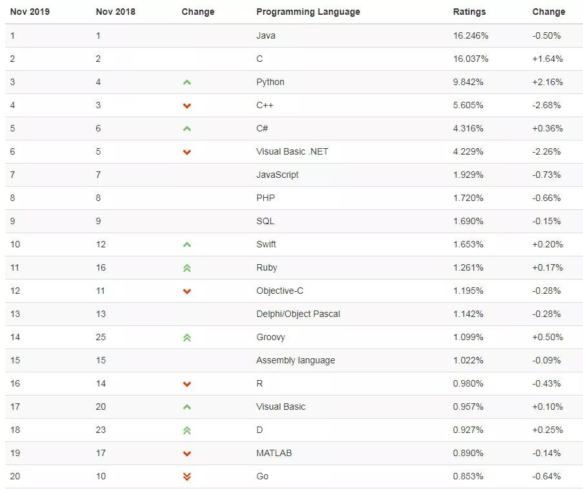This screenshot has width=583, height=489.
Task: Click the Ratings column header
Action: 469,12
